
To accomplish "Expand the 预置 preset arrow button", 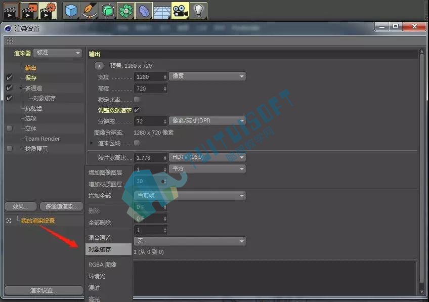I will [x=99, y=66].
